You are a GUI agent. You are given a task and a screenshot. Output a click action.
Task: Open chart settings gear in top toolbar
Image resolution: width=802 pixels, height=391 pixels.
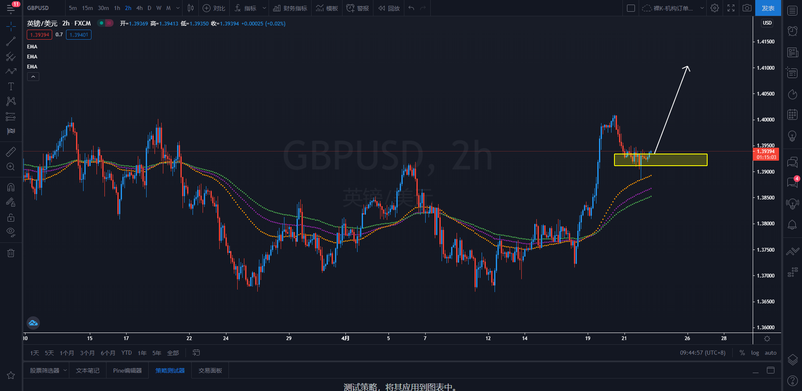click(x=715, y=8)
